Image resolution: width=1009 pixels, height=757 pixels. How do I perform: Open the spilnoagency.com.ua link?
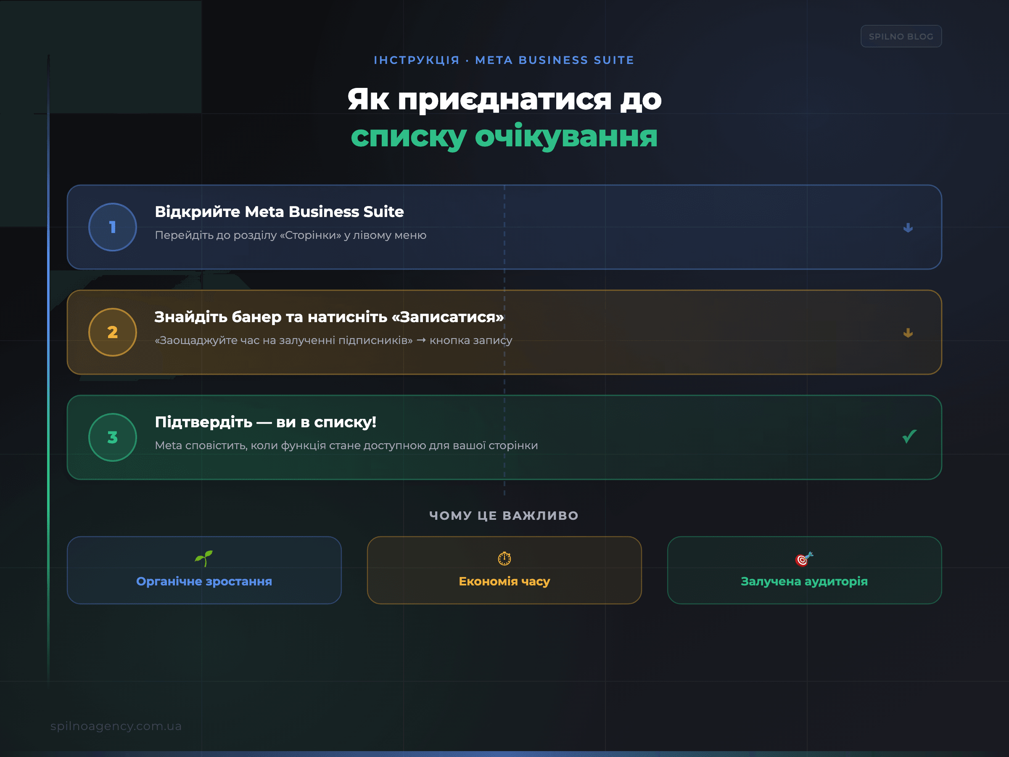(116, 726)
